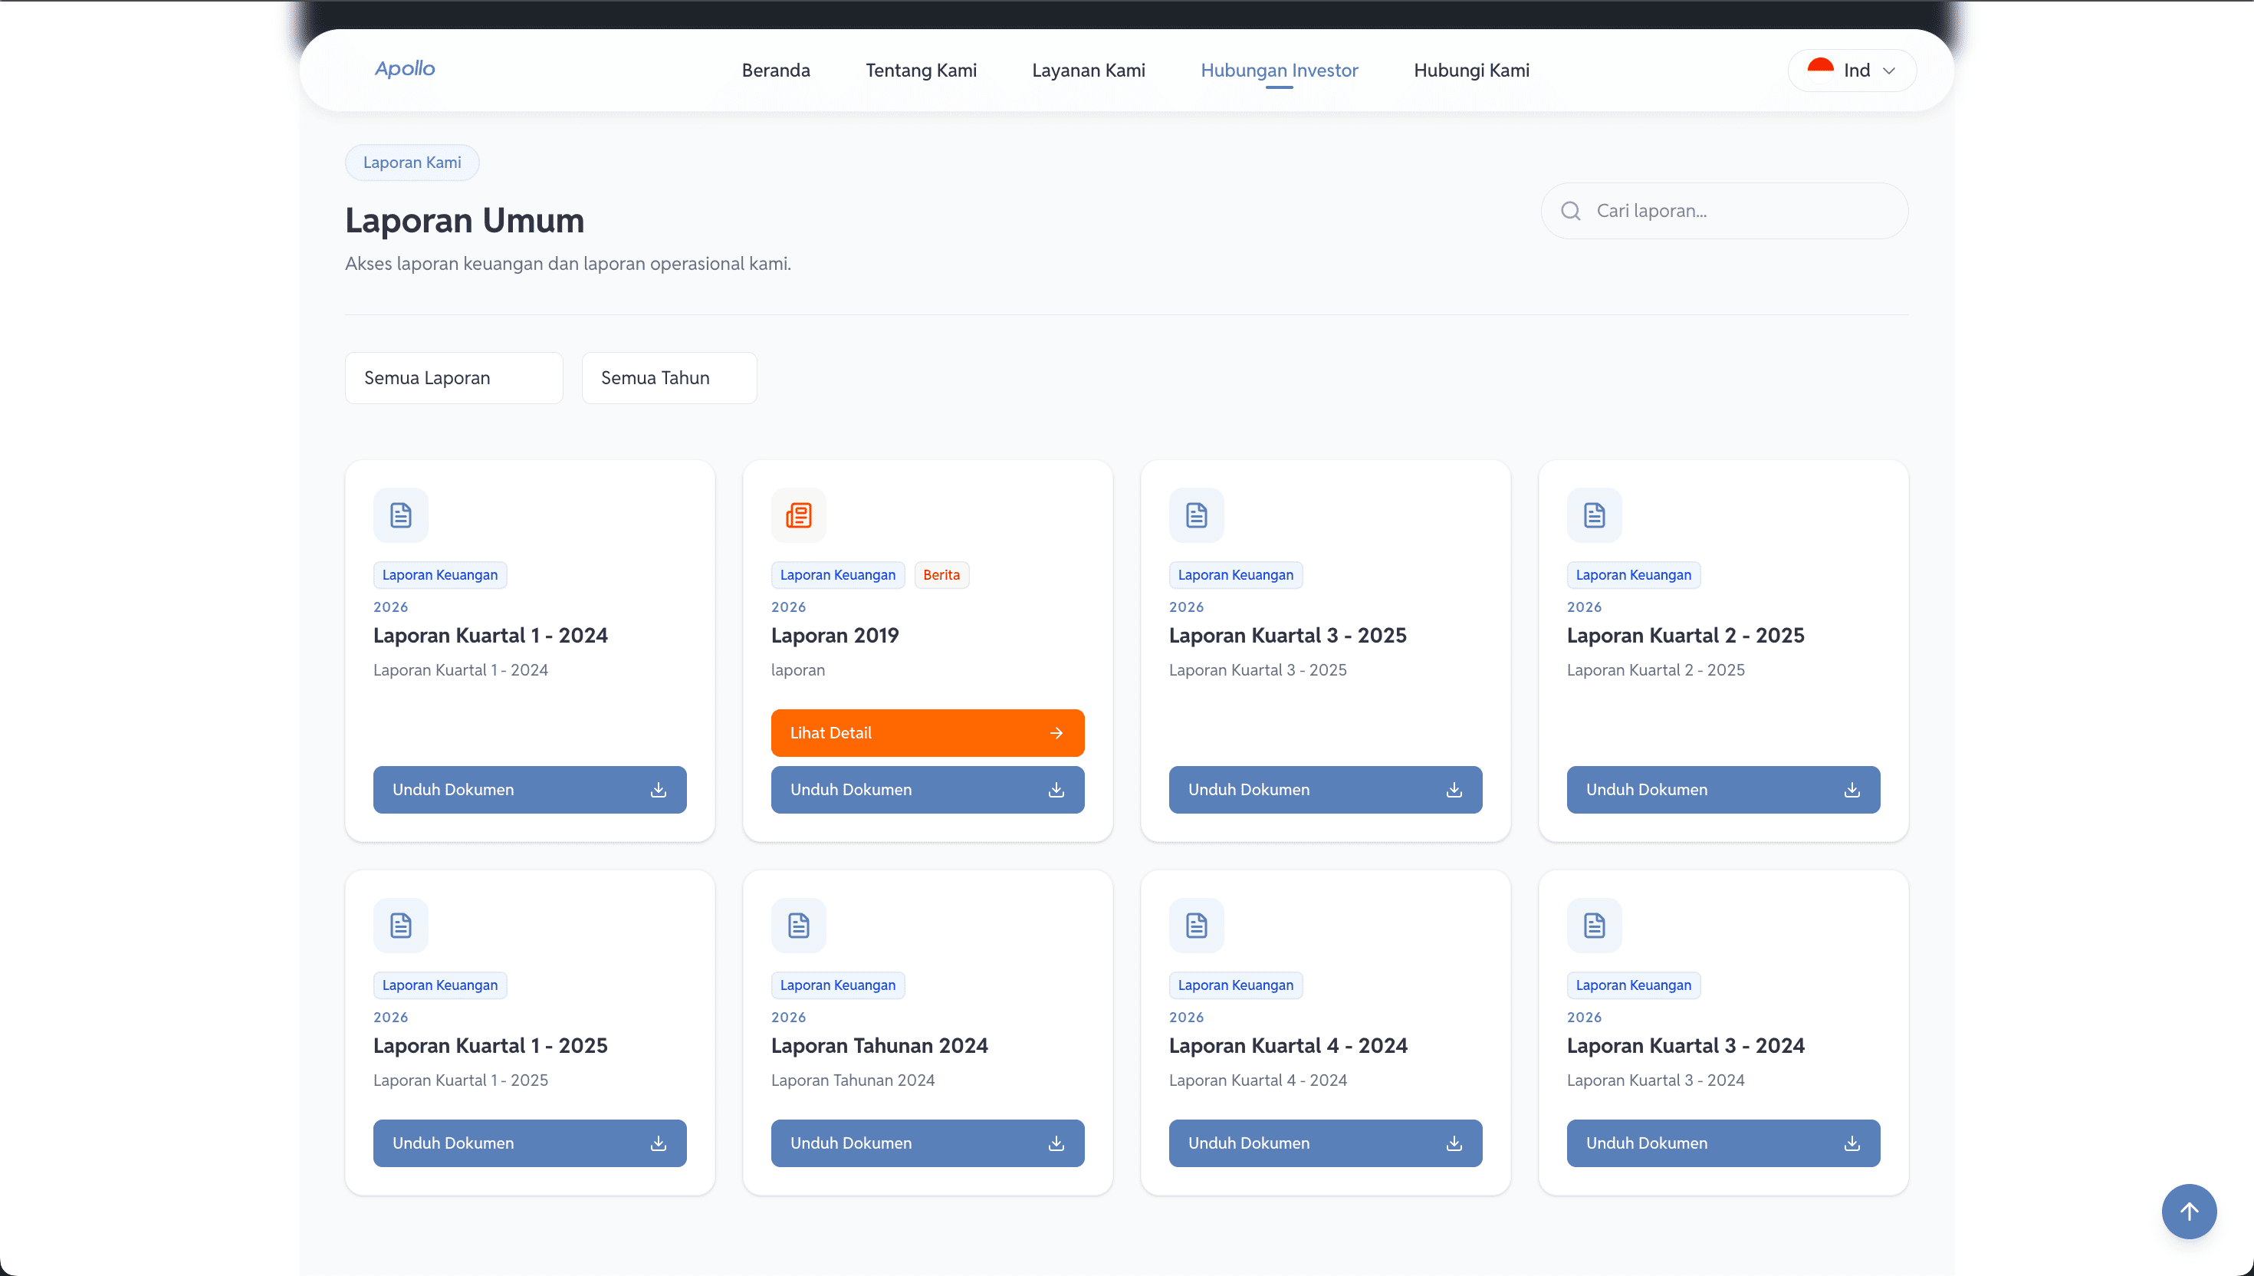The width and height of the screenshot is (2254, 1276).
Task: Click Lihat Detail on Laporan 2019
Action: pos(927,732)
